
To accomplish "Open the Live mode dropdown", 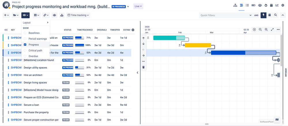I will tap(138, 6).
